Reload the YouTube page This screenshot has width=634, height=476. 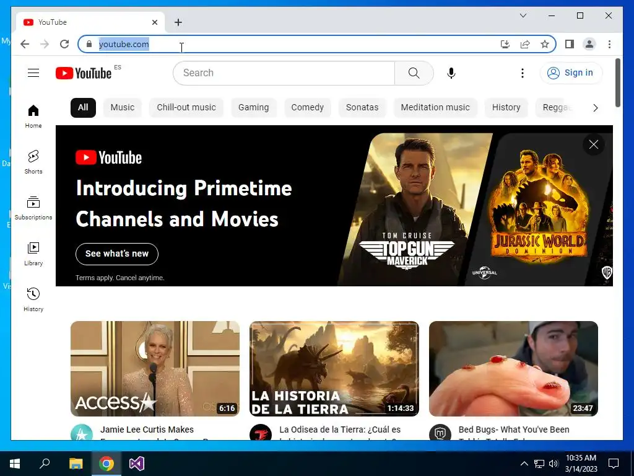click(64, 44)
